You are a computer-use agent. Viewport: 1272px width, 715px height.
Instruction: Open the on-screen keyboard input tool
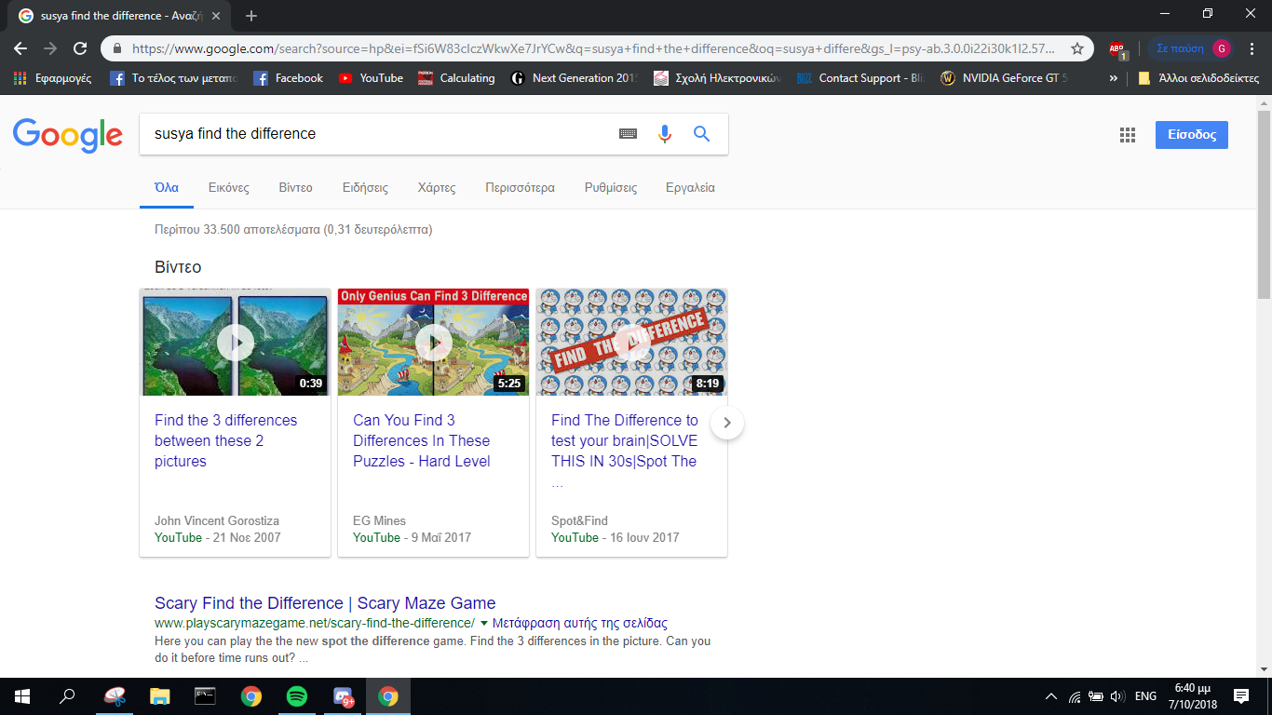point(629,134)
